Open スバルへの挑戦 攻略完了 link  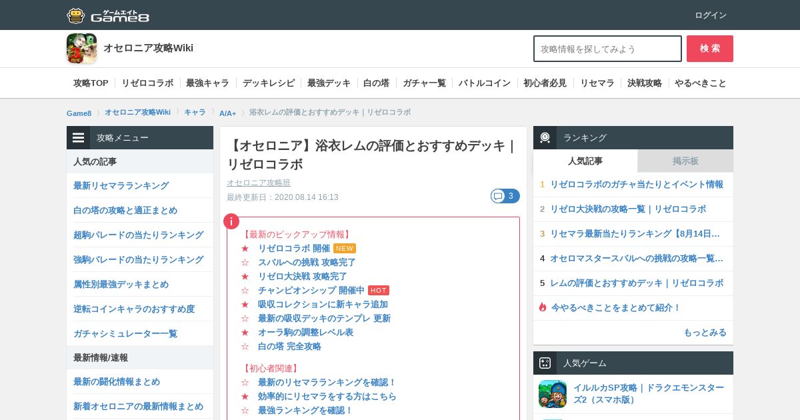[x=307, y=262]
